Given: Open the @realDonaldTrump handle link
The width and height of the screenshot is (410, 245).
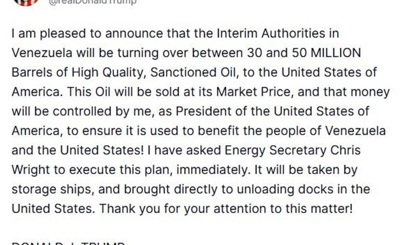Looking at the screenshot, I should coord(92,2).
